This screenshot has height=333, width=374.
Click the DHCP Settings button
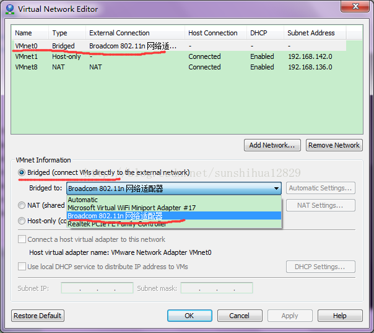(x=321, y=267)
